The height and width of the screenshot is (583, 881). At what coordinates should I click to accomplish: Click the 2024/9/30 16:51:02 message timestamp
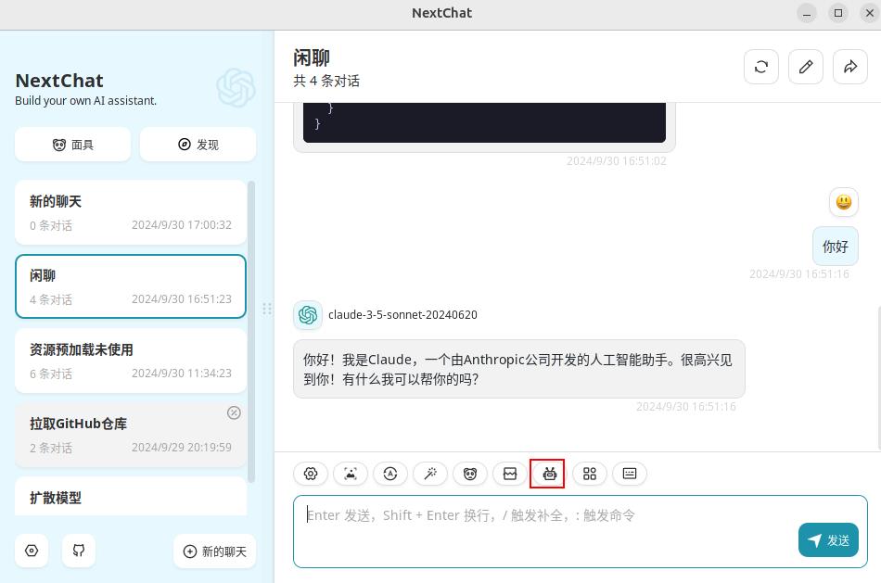click(x=617, y=161)
